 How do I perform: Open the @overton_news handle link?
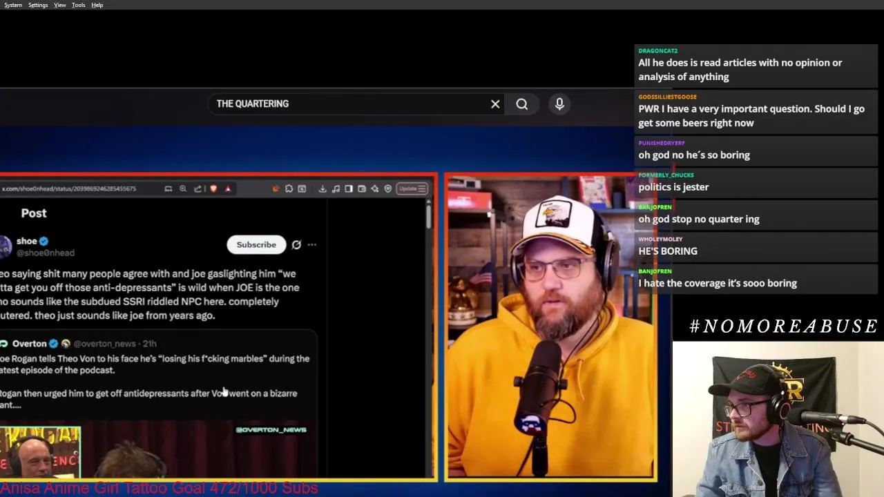pos(105,343)
